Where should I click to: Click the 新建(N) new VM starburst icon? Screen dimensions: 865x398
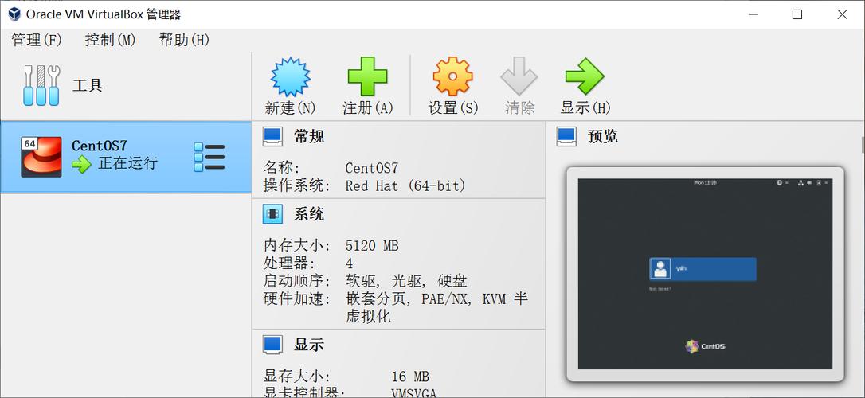(290, 77)
